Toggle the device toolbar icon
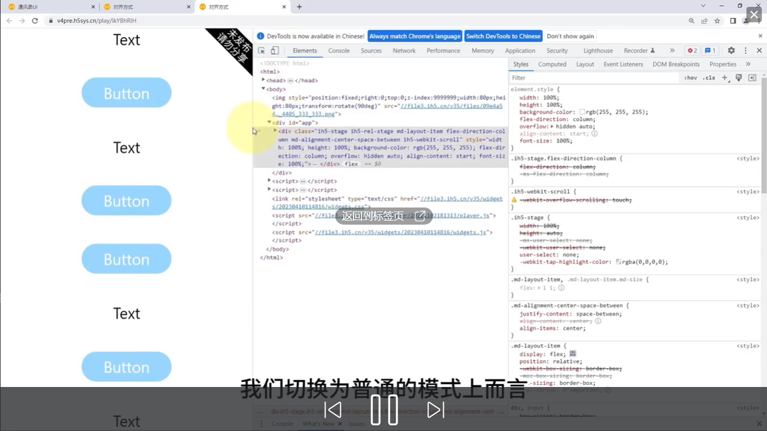The width and height of the screenshot is (767, 431). coord(275,50)
